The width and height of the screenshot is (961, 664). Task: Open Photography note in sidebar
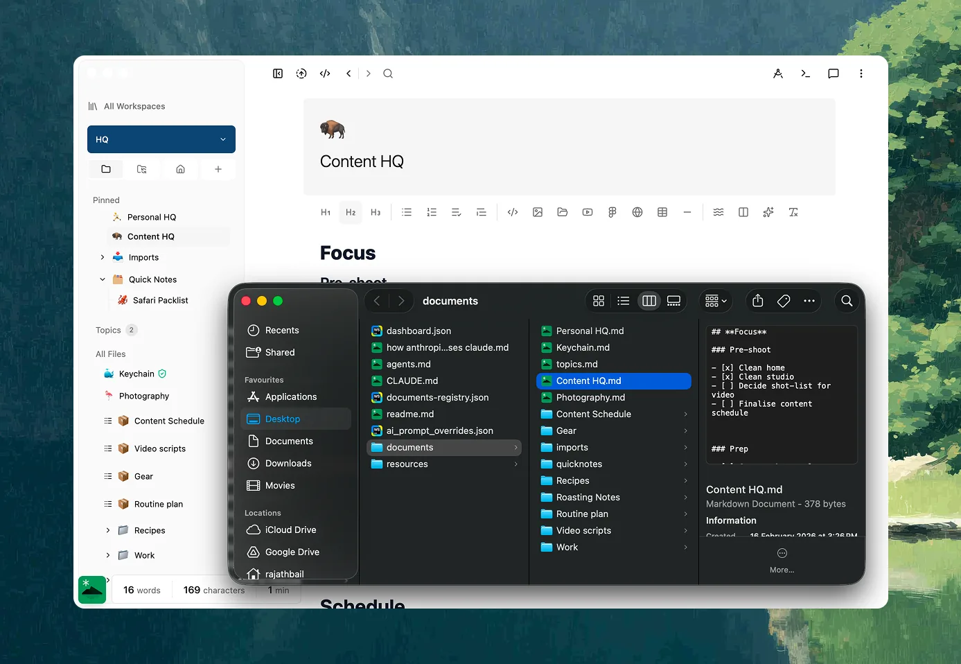tap(136, 396)
